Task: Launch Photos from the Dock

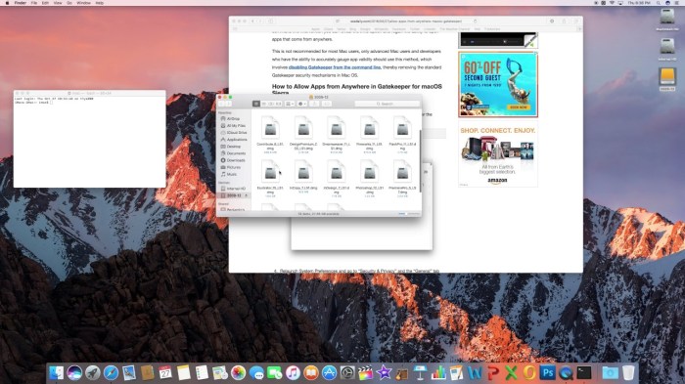Action: click(238, 372)
